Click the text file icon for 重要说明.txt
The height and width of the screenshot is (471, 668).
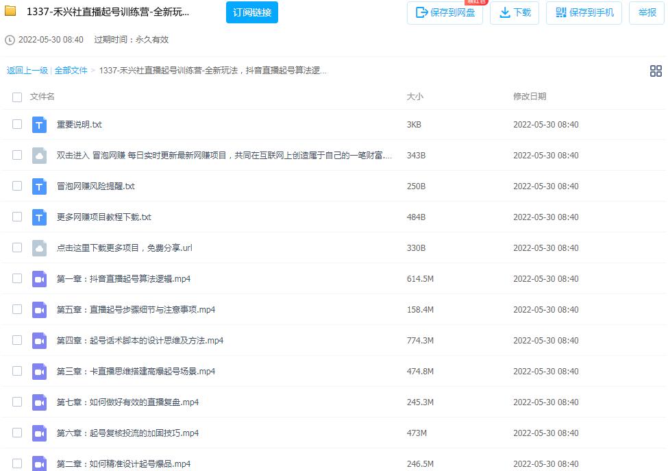click(x=39, y=125)
